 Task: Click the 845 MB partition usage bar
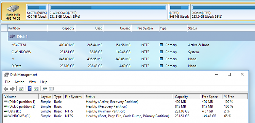(x=179, y=7)
